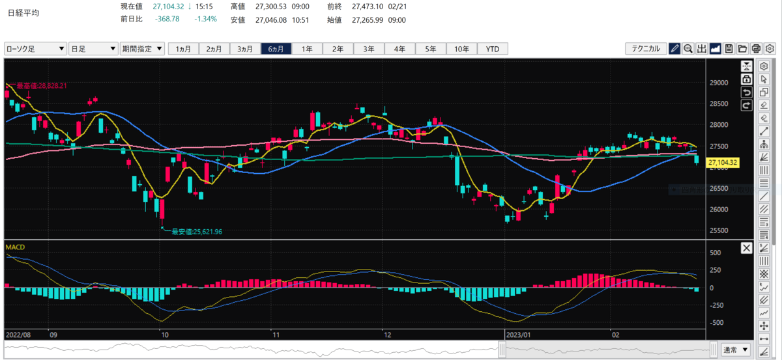Viewport: 782px width, 360px height.
Task: Open the 日足 interval dropdown
Action: click(93, 49)
